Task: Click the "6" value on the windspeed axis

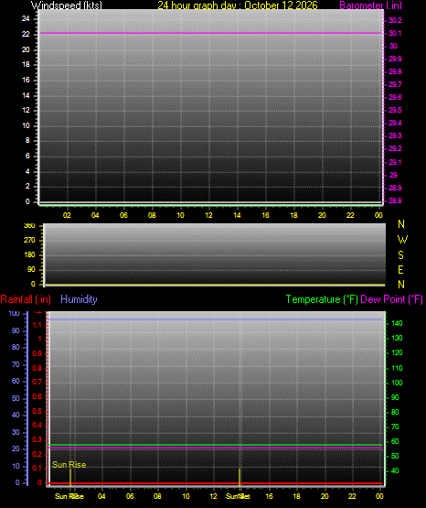Action: tap(27, 156)
